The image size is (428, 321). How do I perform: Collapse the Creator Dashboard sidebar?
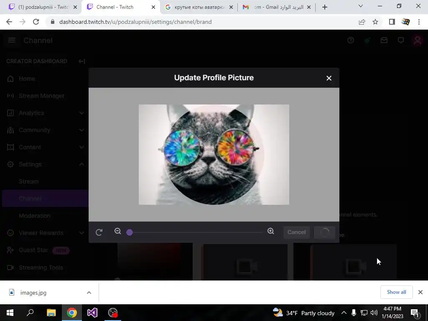click(x=82, y=61)
